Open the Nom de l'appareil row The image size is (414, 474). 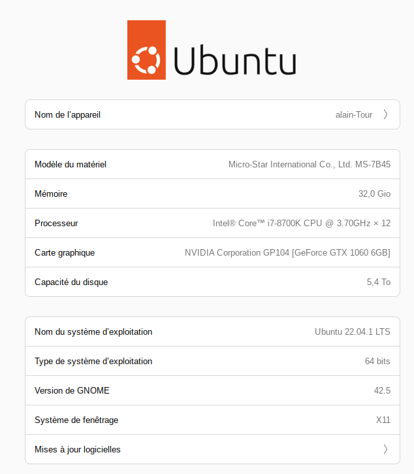(x=212, y=114)
